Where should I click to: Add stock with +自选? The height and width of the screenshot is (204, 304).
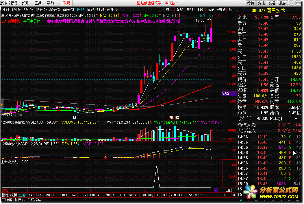tap(221, 10)
